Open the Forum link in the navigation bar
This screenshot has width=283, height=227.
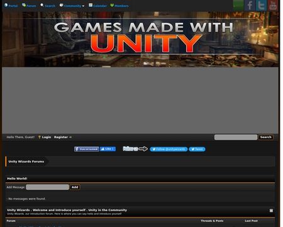(29, 6)
